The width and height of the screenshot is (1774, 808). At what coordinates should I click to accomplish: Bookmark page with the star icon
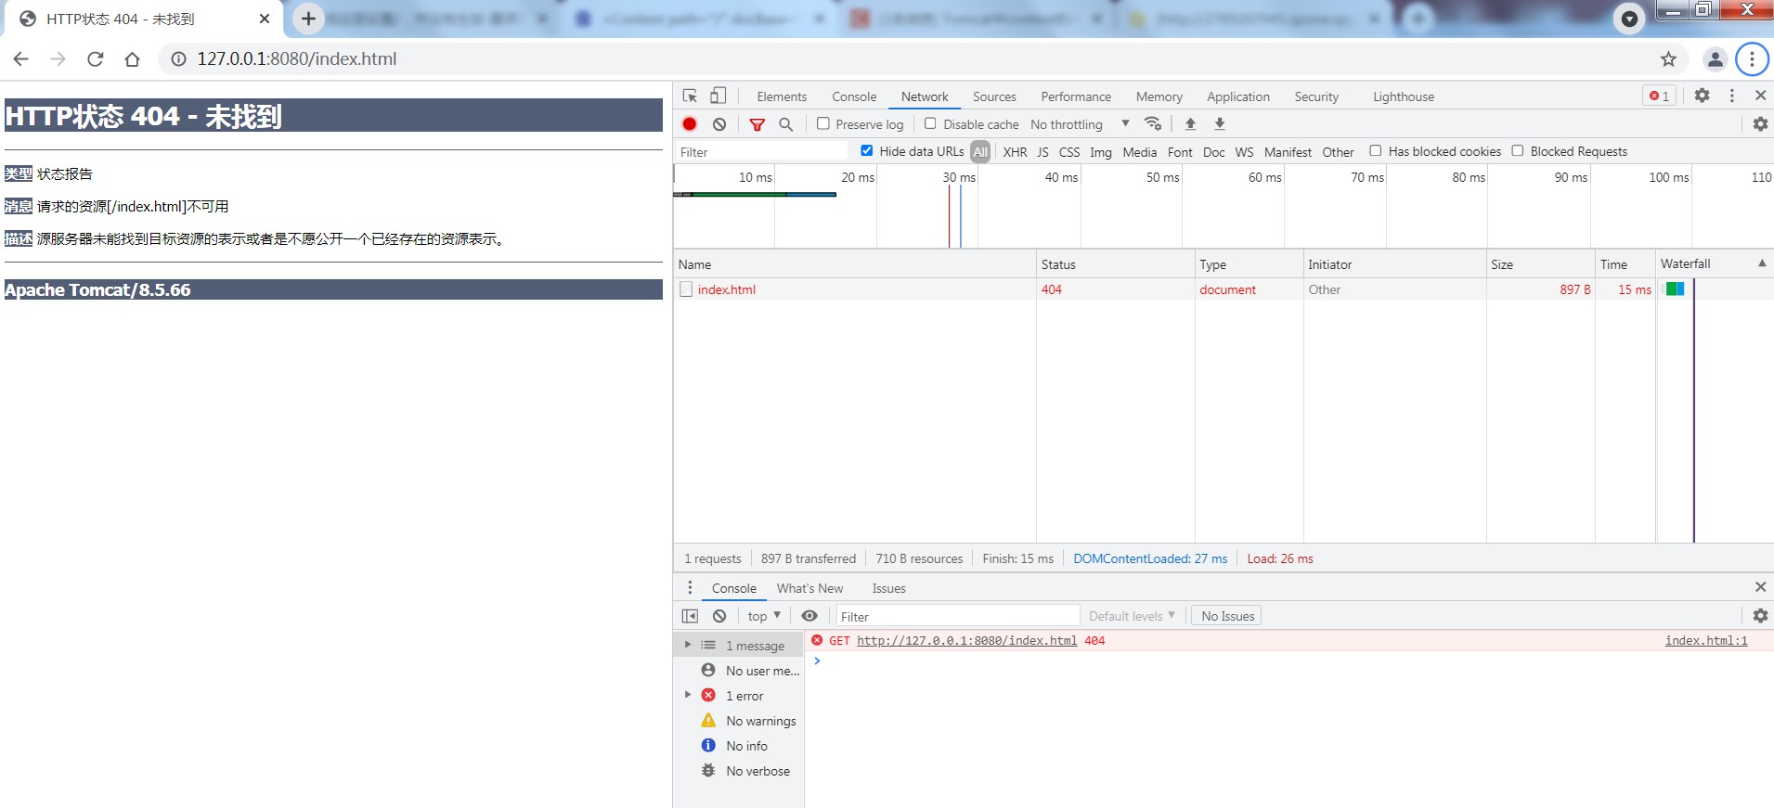click(x=1668, y=58)
